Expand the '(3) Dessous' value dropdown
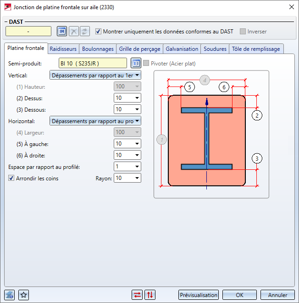Image resolution: width=299 pixels, height=303 pixels. 137,109
